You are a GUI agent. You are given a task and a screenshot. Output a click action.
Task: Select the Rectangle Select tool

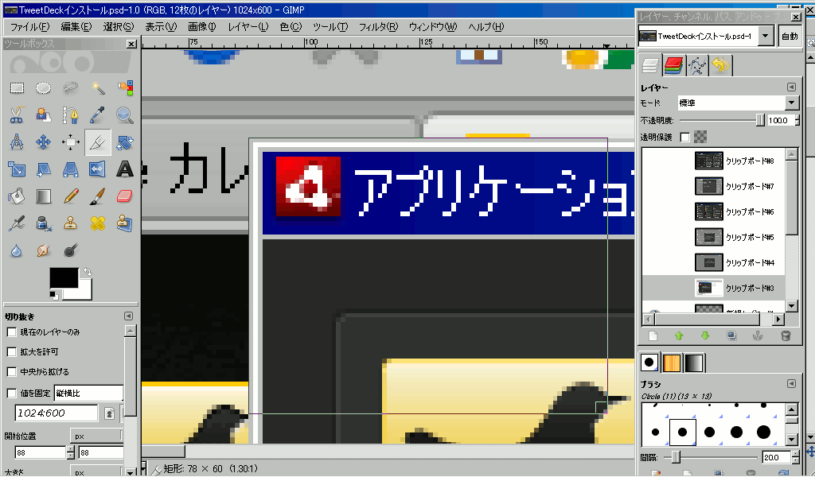coord(18,87)
